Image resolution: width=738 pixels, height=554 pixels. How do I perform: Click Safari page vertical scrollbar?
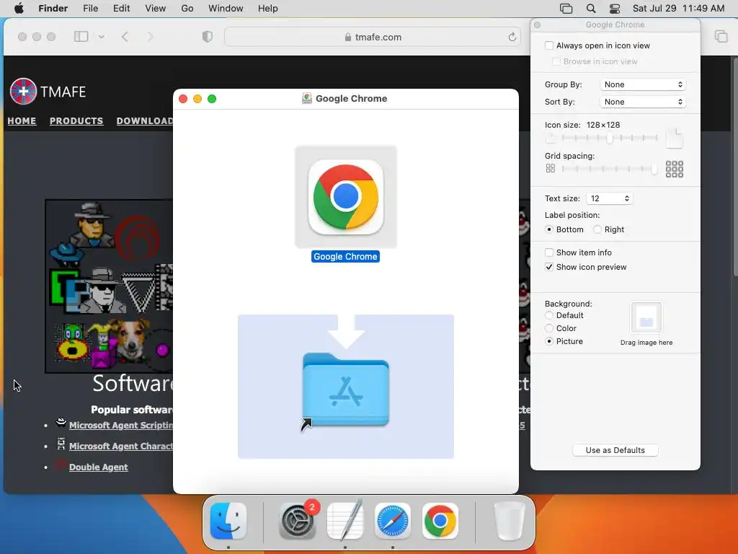point(734,166)
